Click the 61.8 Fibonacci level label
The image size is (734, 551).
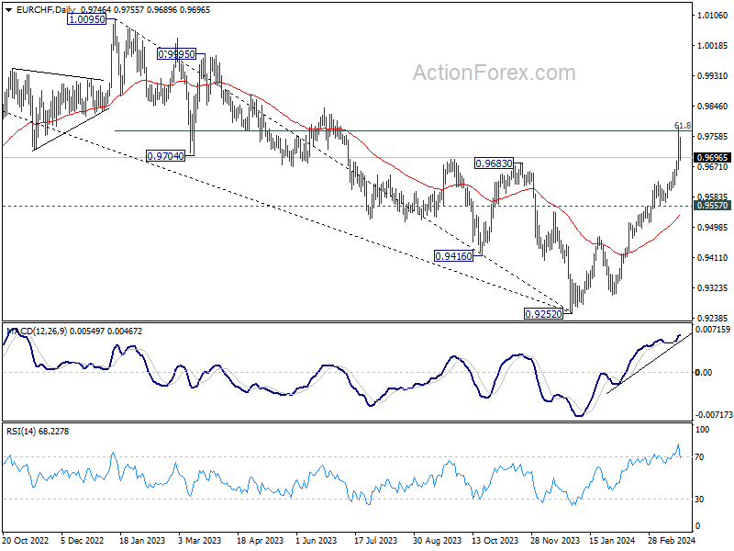[x=683, y=126]
